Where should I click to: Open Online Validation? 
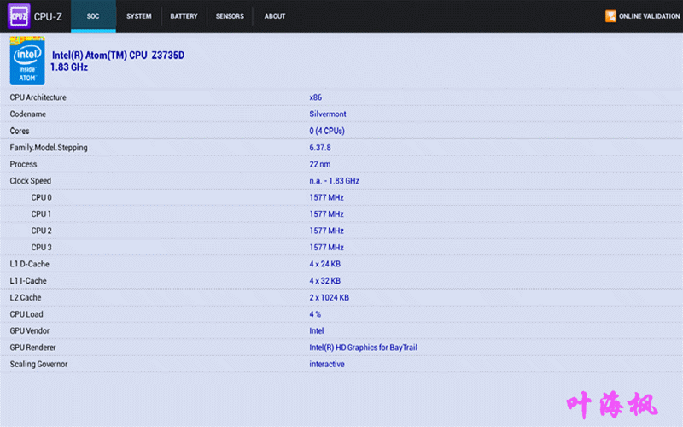[x=643, y=16]
